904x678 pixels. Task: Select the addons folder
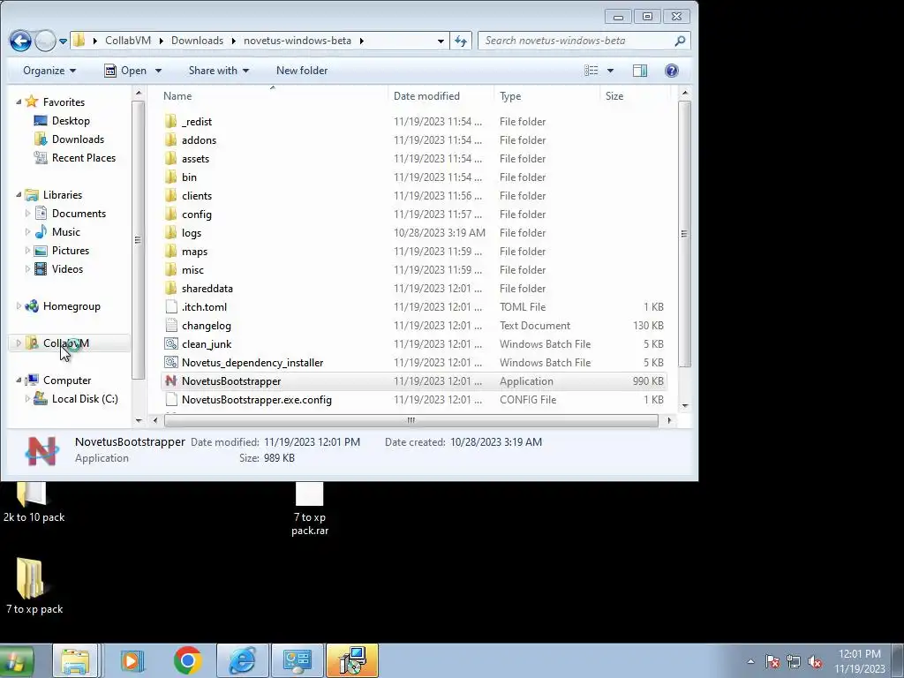click(x=199, y=140)
